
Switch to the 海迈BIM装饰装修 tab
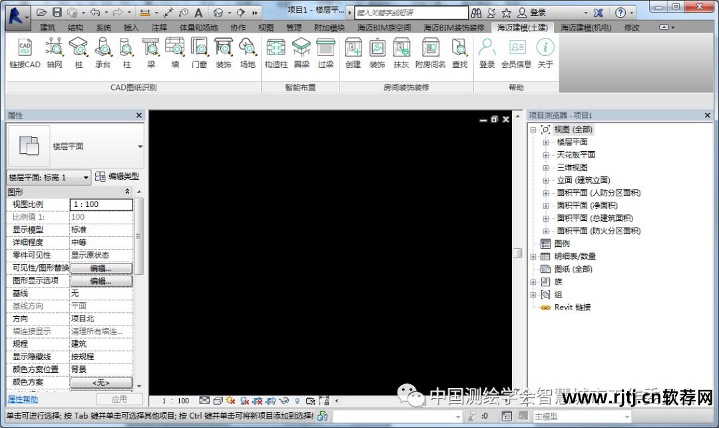[453, 27]
